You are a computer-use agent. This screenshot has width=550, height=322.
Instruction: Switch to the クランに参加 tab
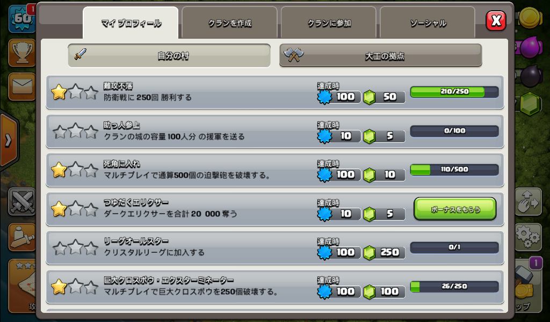point(329,23)
